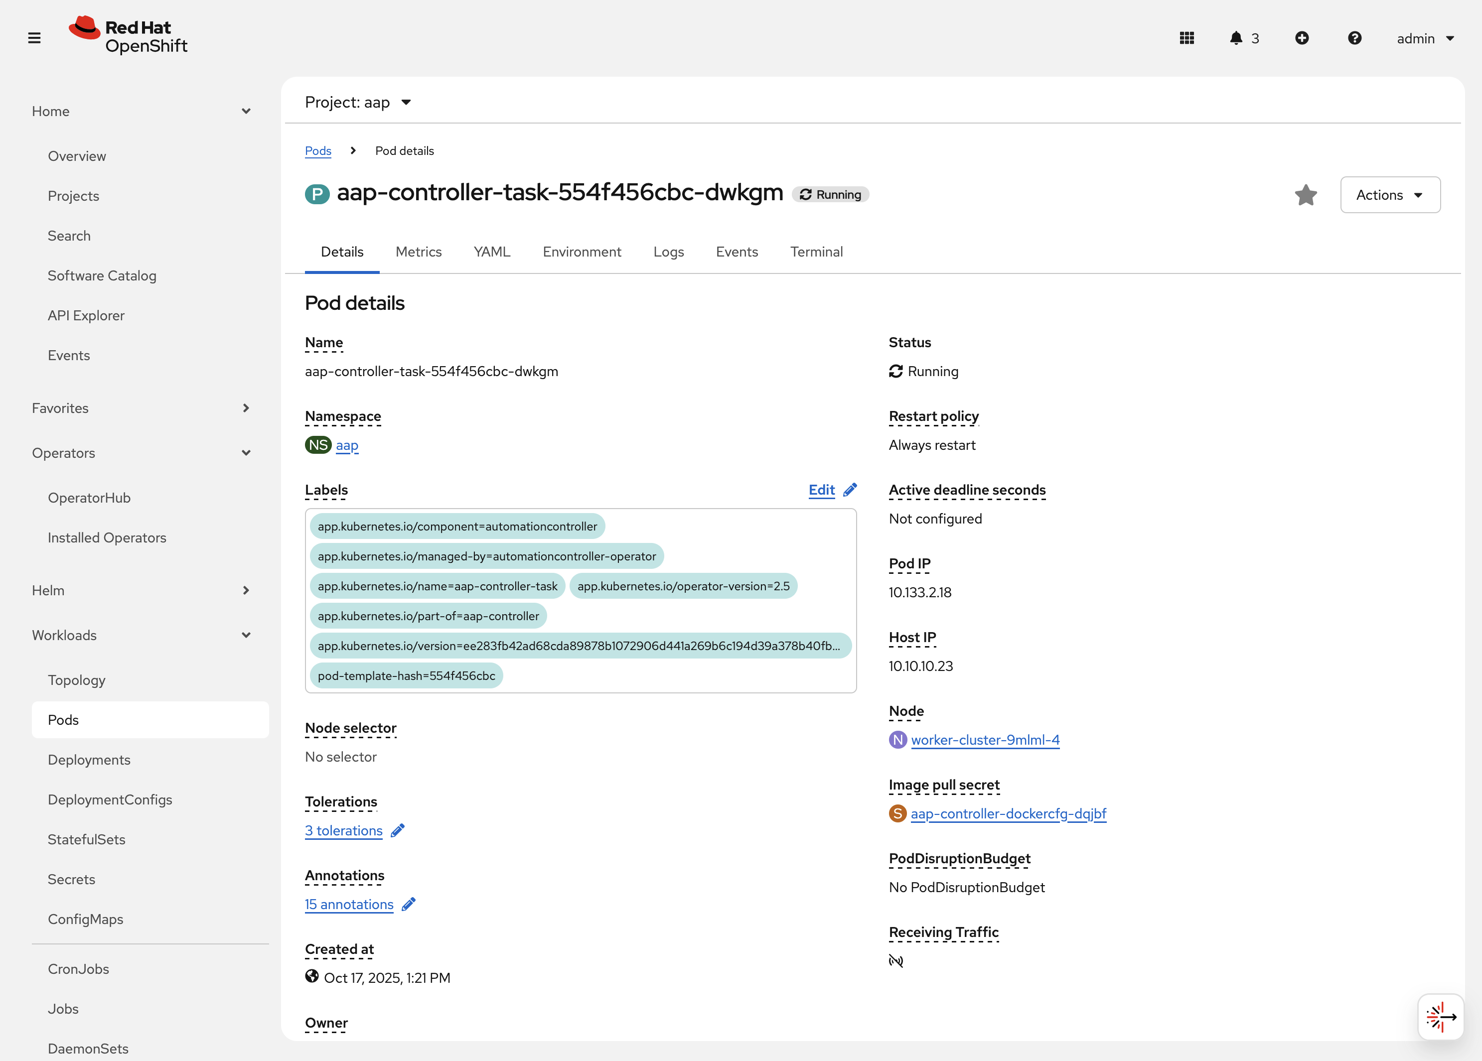Open the Project: aap selector dropdown
1482x1061 pixels.
357,102
